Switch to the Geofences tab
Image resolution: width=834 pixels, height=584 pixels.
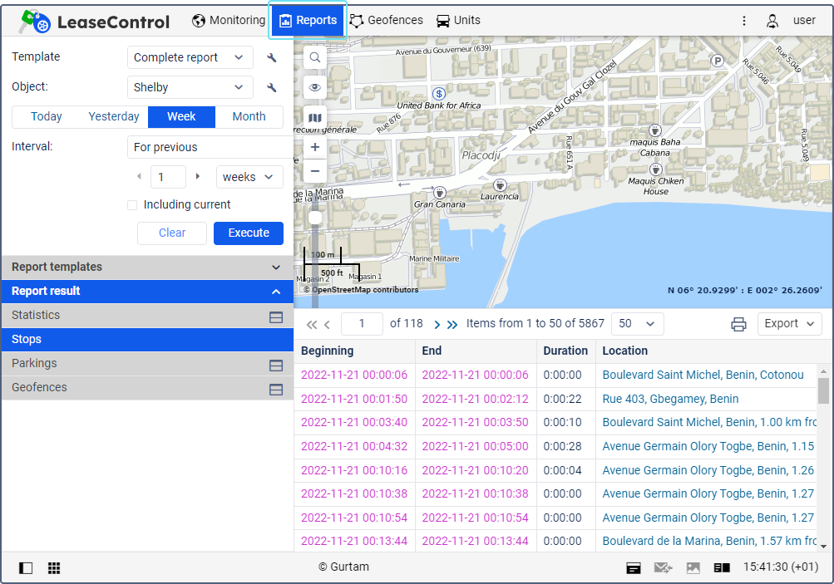click(386, 21)
